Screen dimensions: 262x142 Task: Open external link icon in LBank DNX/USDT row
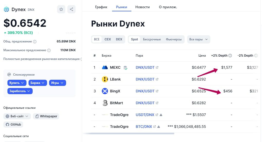coord(157,79)
